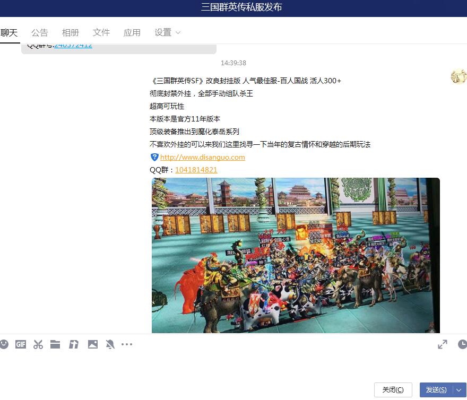Viewport: 467px width, 400px height.
Task: Click the line starting 不喜欢外挂的可以来我们这里
Action: coord(260,144)
